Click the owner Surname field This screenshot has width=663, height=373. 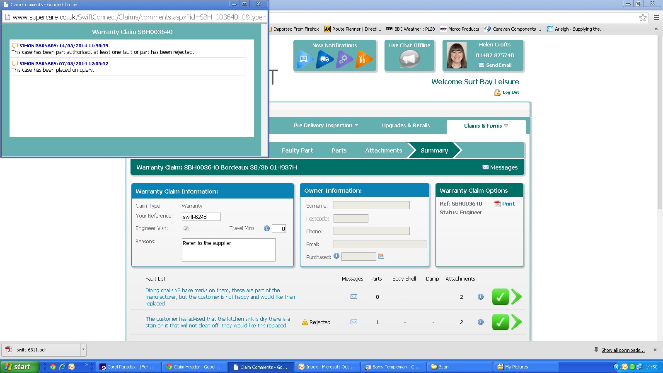(x=372, y=206)
